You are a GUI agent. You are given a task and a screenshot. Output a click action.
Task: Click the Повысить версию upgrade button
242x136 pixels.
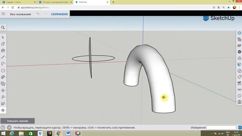point(17,121)
